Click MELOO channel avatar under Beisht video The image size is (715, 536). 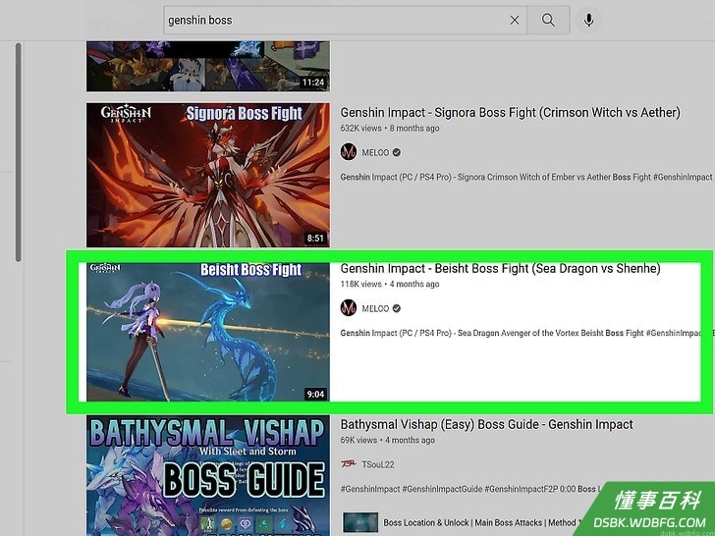(x=349, y=308)
